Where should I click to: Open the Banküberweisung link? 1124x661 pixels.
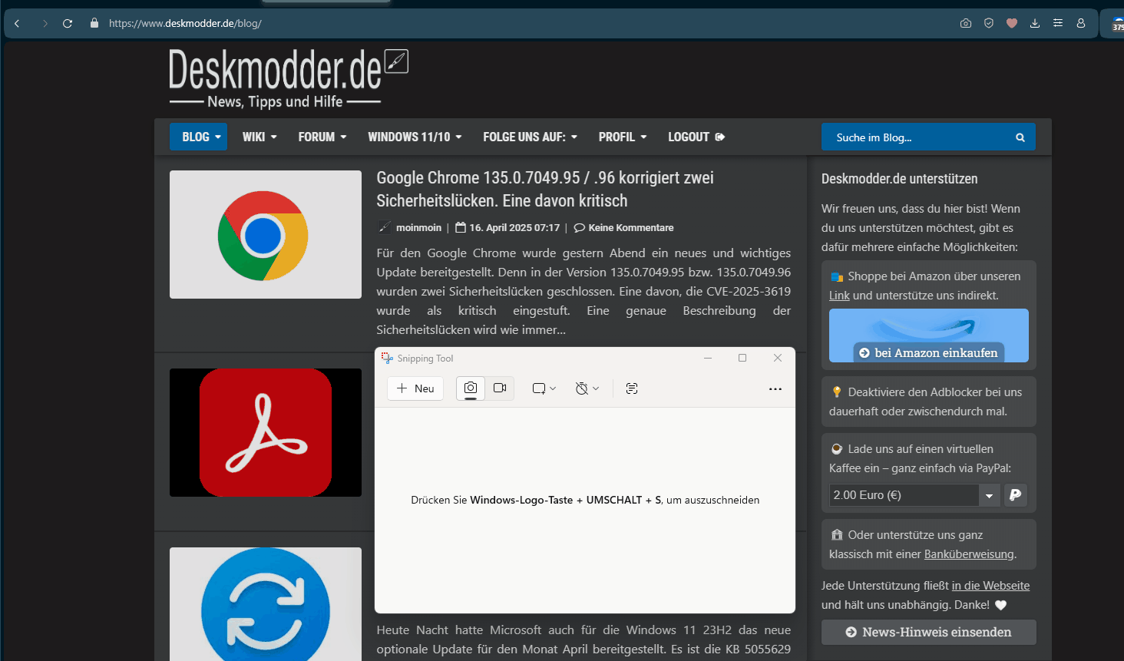[x=969, y=554]
